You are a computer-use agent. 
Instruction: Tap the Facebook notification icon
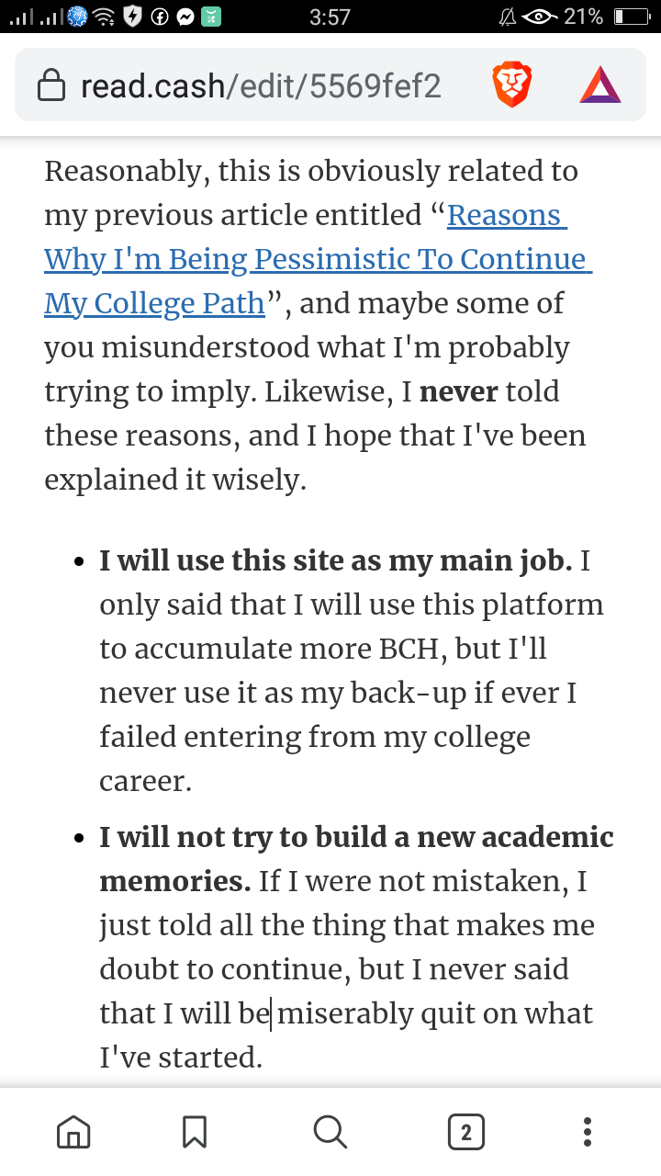(158, 17)
